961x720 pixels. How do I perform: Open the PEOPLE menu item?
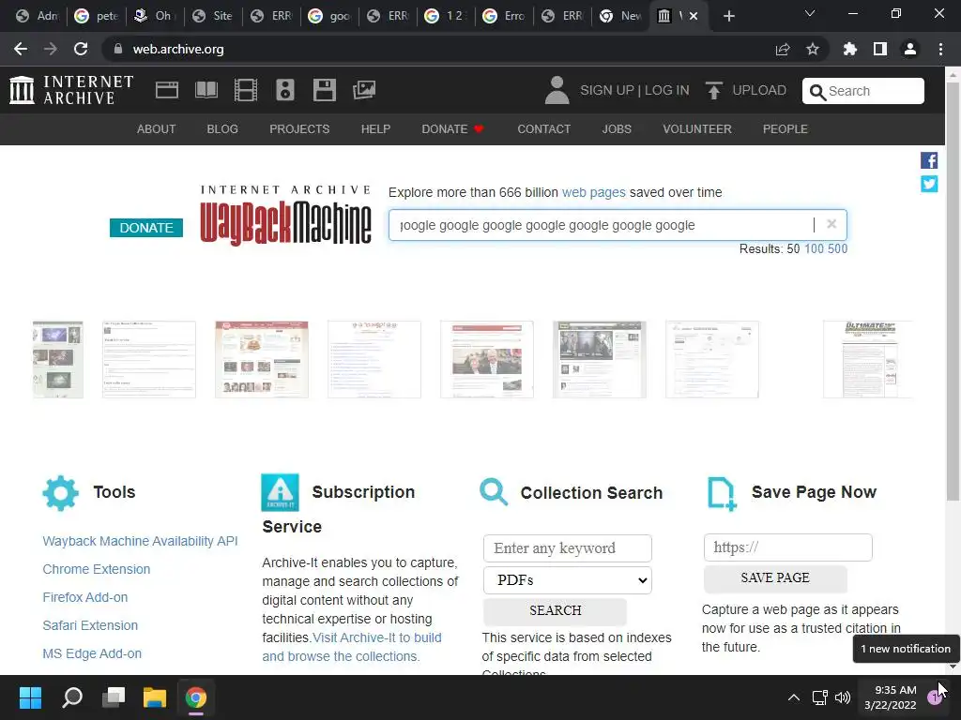786,129
